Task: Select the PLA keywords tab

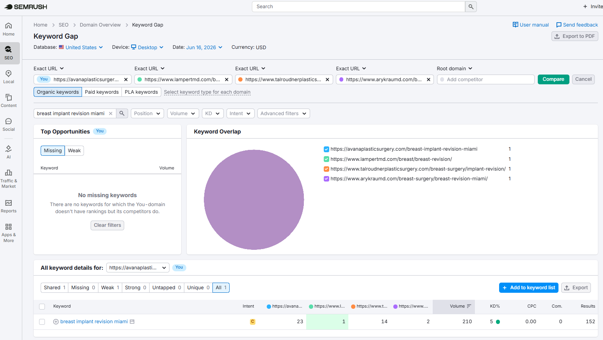Action: tap(141, 92)
